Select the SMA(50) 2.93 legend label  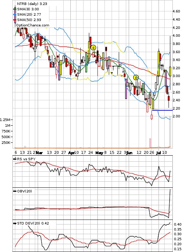tap(29, 20)
